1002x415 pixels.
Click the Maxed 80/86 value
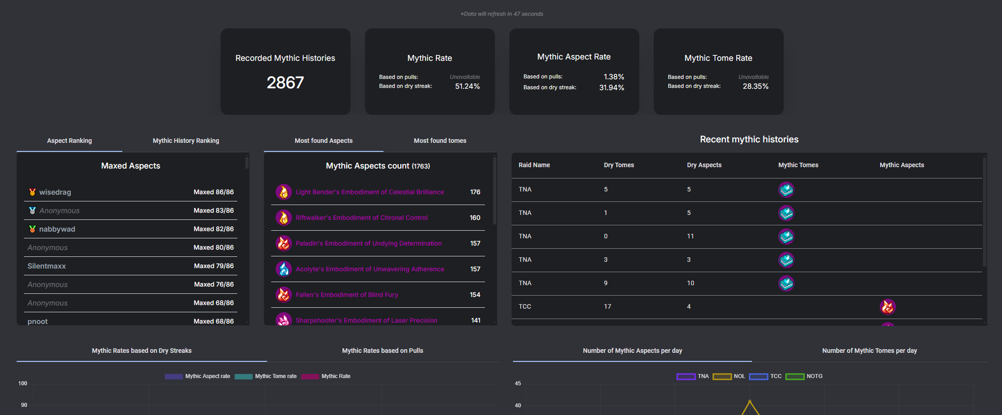[x=214, y=247]
